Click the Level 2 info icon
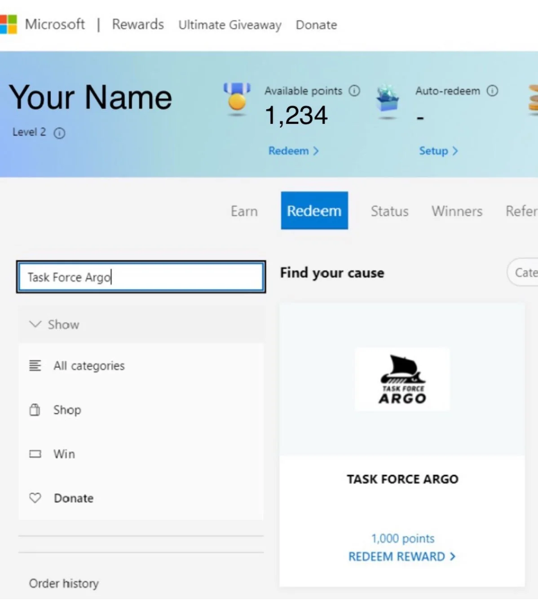 59,133
